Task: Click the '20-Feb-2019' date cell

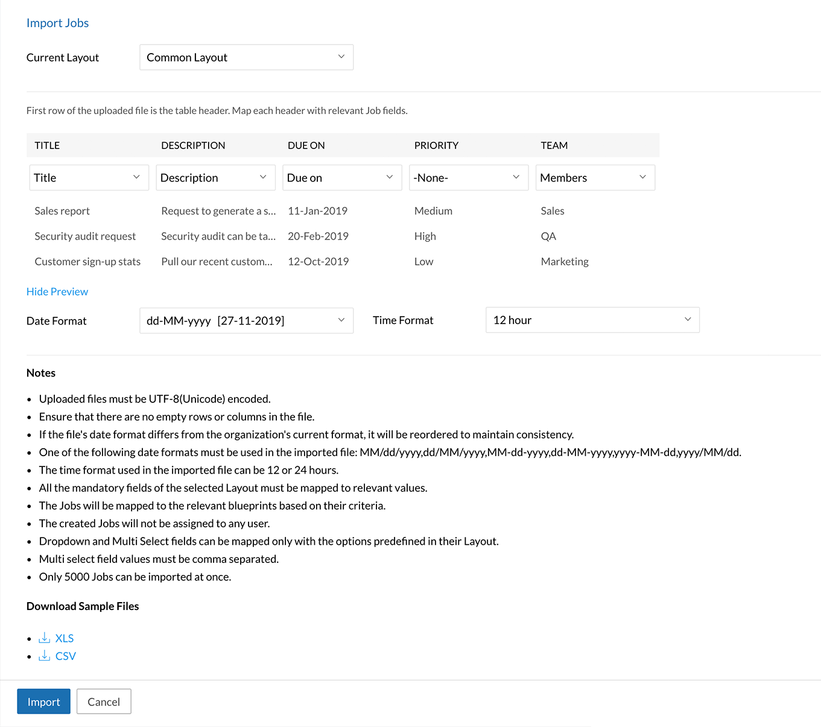Action: point(318,236)
